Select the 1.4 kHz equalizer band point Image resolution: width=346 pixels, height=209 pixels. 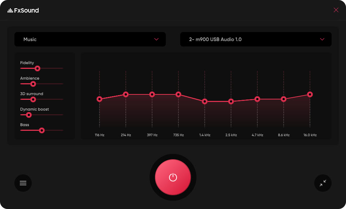205,102
